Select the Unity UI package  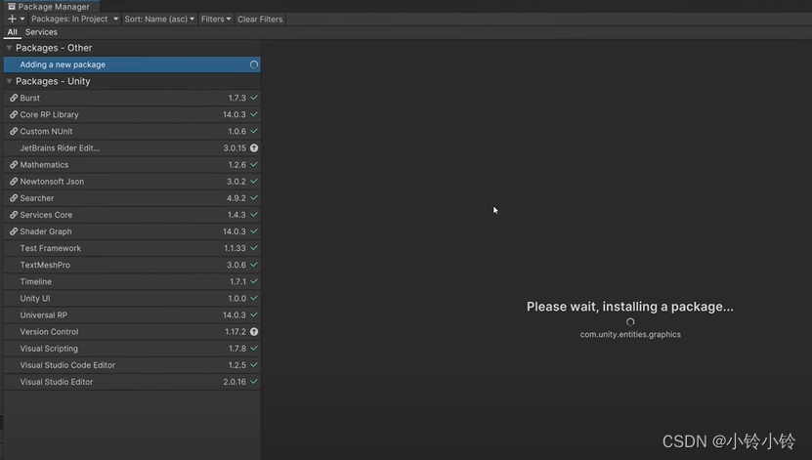[132, 298]
